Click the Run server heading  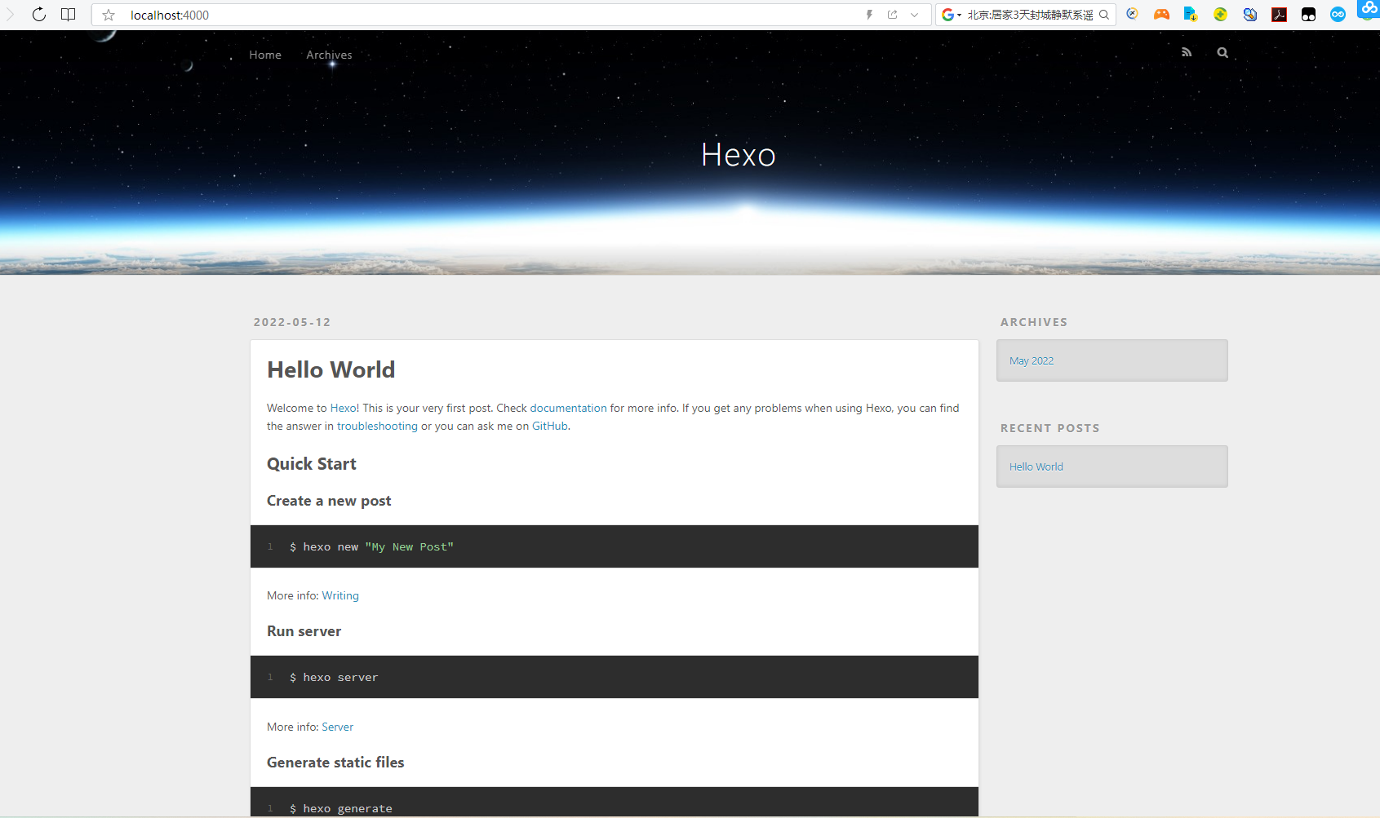pos(304,631)
